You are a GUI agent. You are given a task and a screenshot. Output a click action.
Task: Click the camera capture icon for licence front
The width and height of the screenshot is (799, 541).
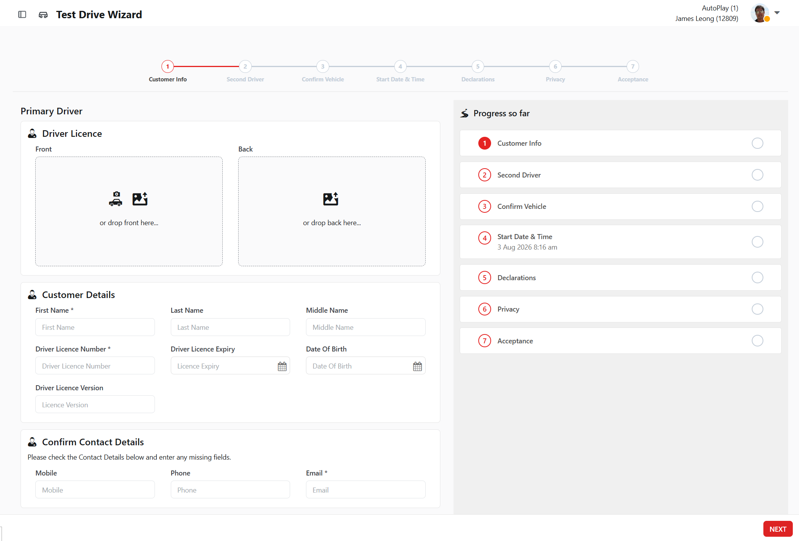point(115,199)
